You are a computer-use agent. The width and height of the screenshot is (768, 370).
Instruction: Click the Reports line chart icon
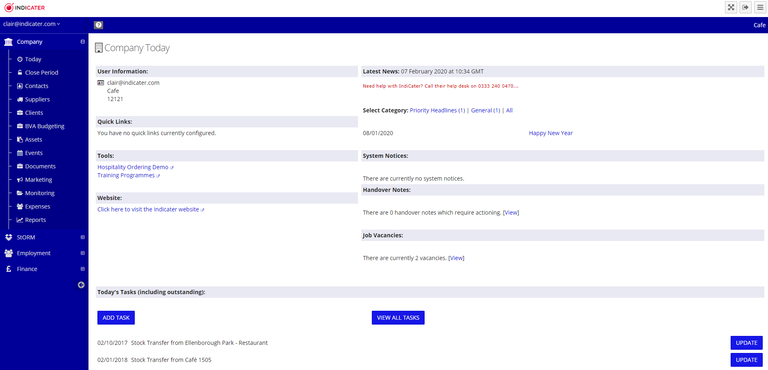pos(20,220)
